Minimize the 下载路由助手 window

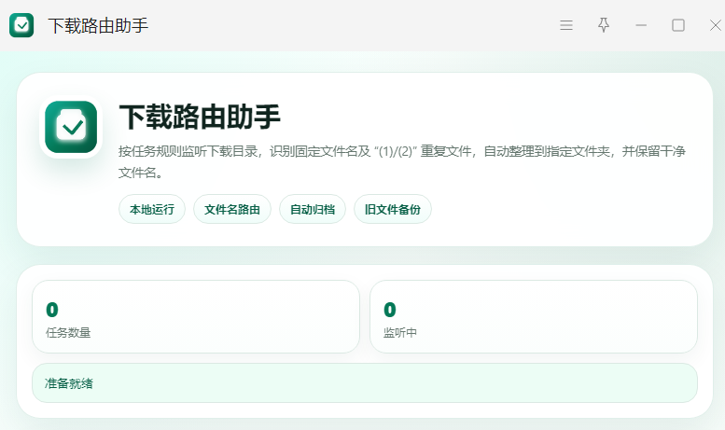[641, 25]
